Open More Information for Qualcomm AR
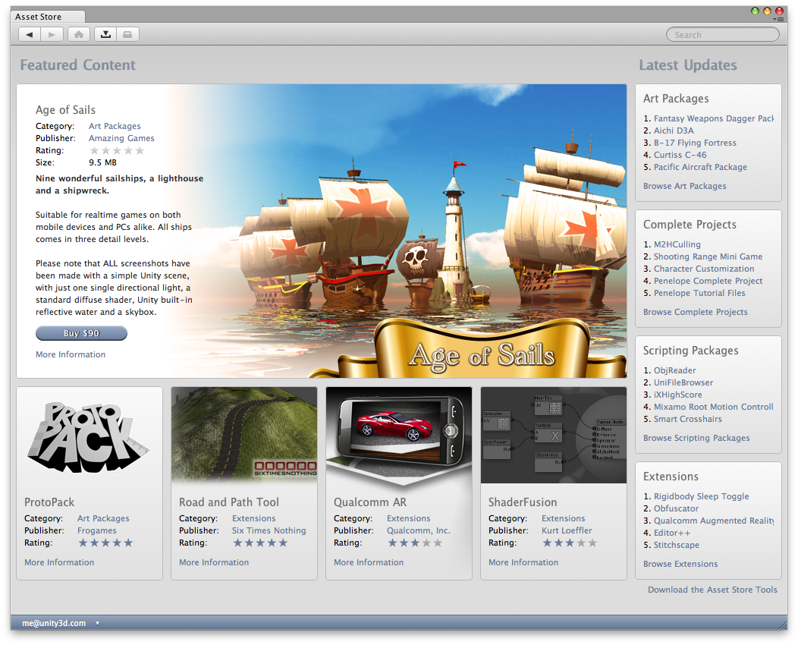 (x=369, y=562)
